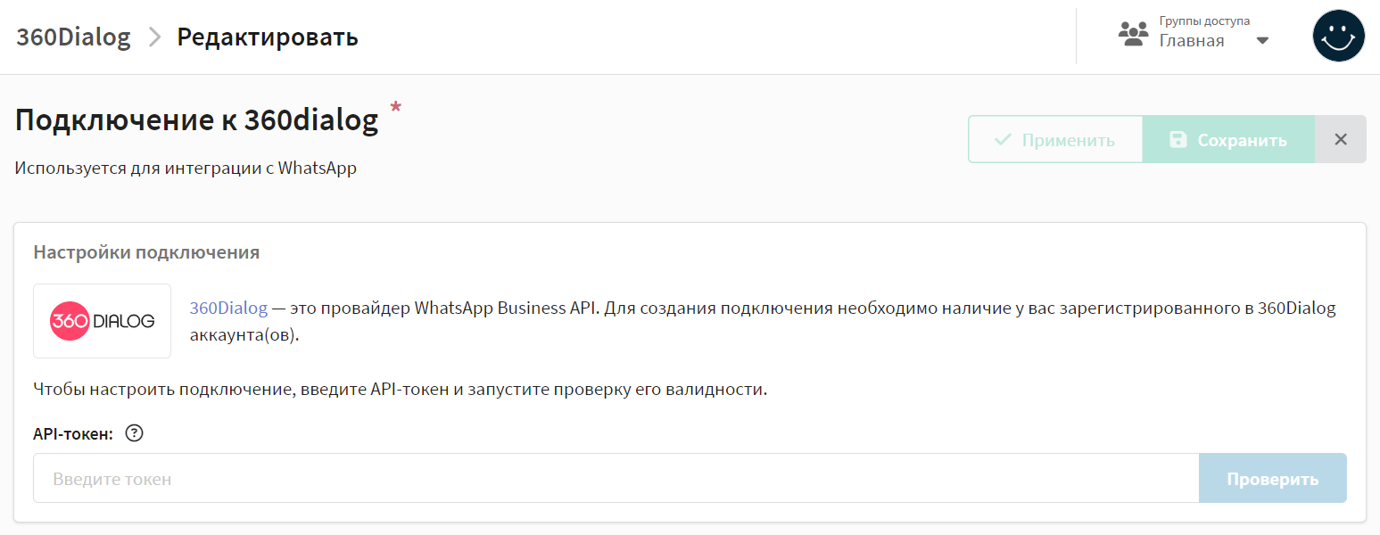Click the 360 Dialog logo image
Screen dimensions: 1380x535
click(103, 321)
